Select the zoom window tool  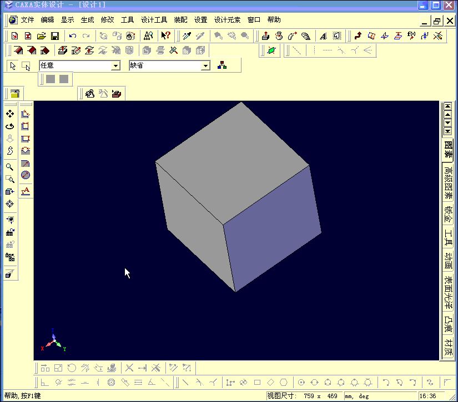tap(10, 179)
